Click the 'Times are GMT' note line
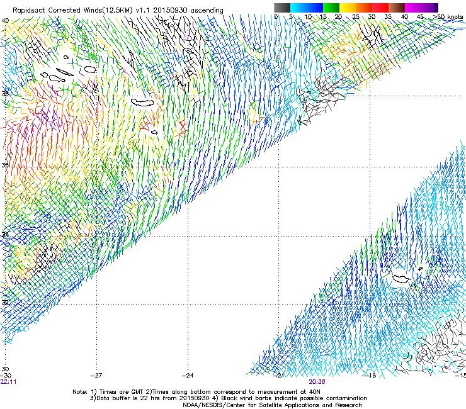The image size is (466, 409). (196, 392)
